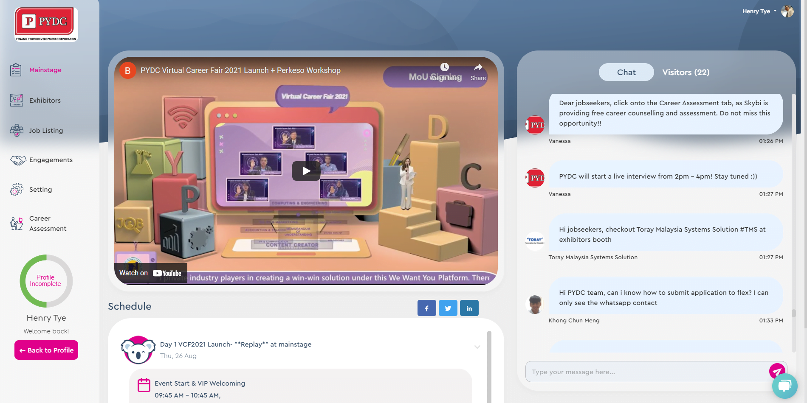807x403 pixels.
Task: Click Vanessa's PYDC avatar on counselling message
Action: click(x=535, y=125)
